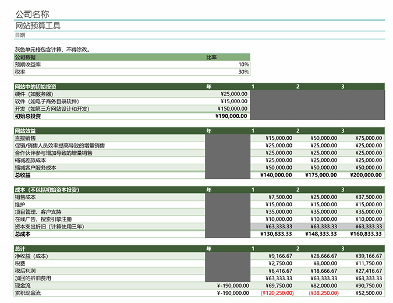Select 净收益 year 1 ¥9,166.67
Image resolution: width=393 pixels, height=303 pixels.
[280, 256]
